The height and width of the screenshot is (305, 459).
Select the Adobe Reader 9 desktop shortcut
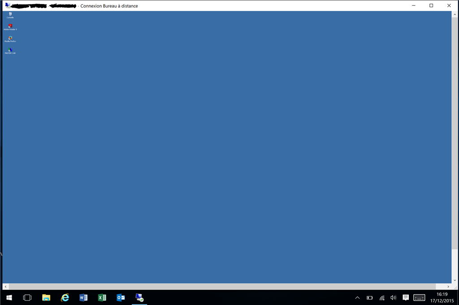click(x=10, y=27)
